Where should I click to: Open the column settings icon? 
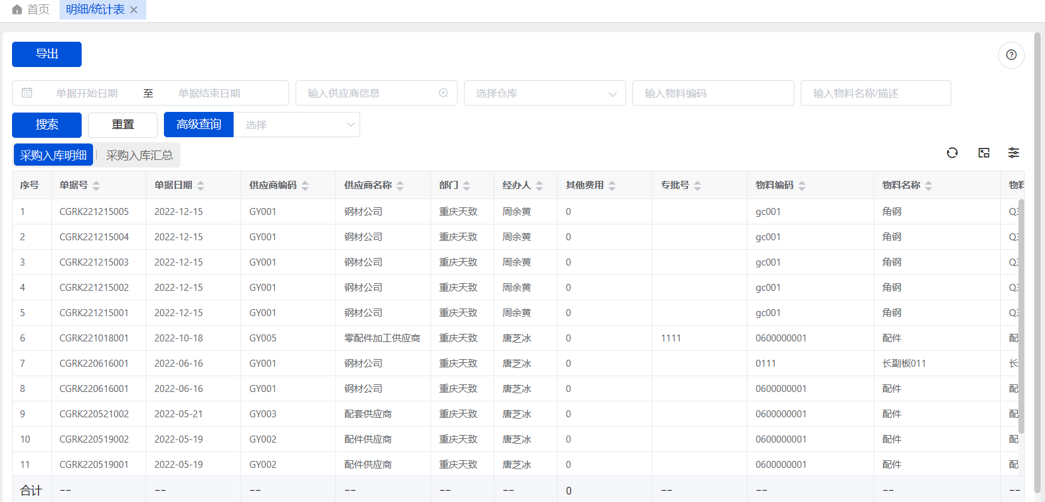(1013, 153)
